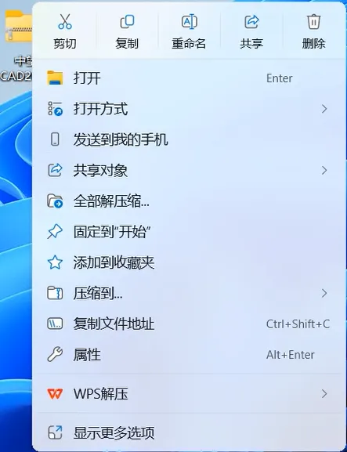This screenshot has width=347, height=452.
Task: Choose 打开 from the context menu
Action: [189, 78]
